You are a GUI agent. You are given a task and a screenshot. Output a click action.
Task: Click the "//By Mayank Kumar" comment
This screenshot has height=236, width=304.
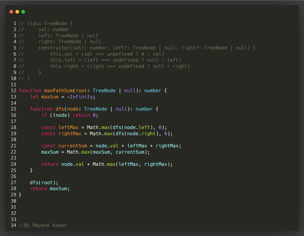(43, 225)
